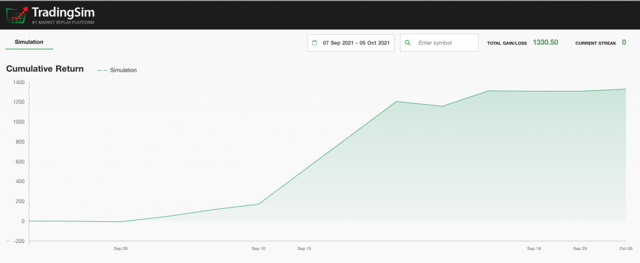Screen dimensions: 640x263
Task: Click the TradingSim logo icon
Action: point(17,15)
